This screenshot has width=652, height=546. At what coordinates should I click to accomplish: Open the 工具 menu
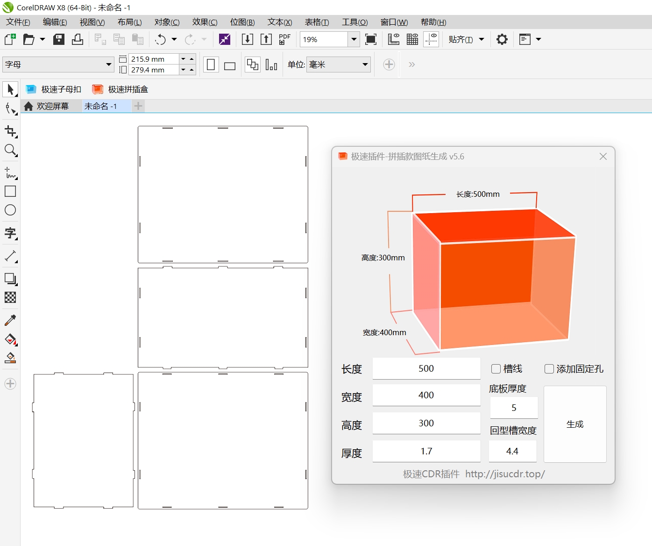coord(354,22)
